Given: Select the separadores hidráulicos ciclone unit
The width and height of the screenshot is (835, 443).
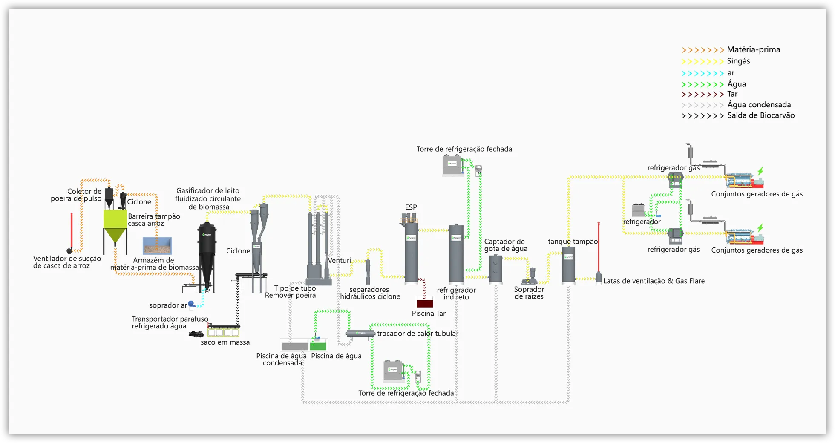Looking at the screenshot, I should [368, 272].
